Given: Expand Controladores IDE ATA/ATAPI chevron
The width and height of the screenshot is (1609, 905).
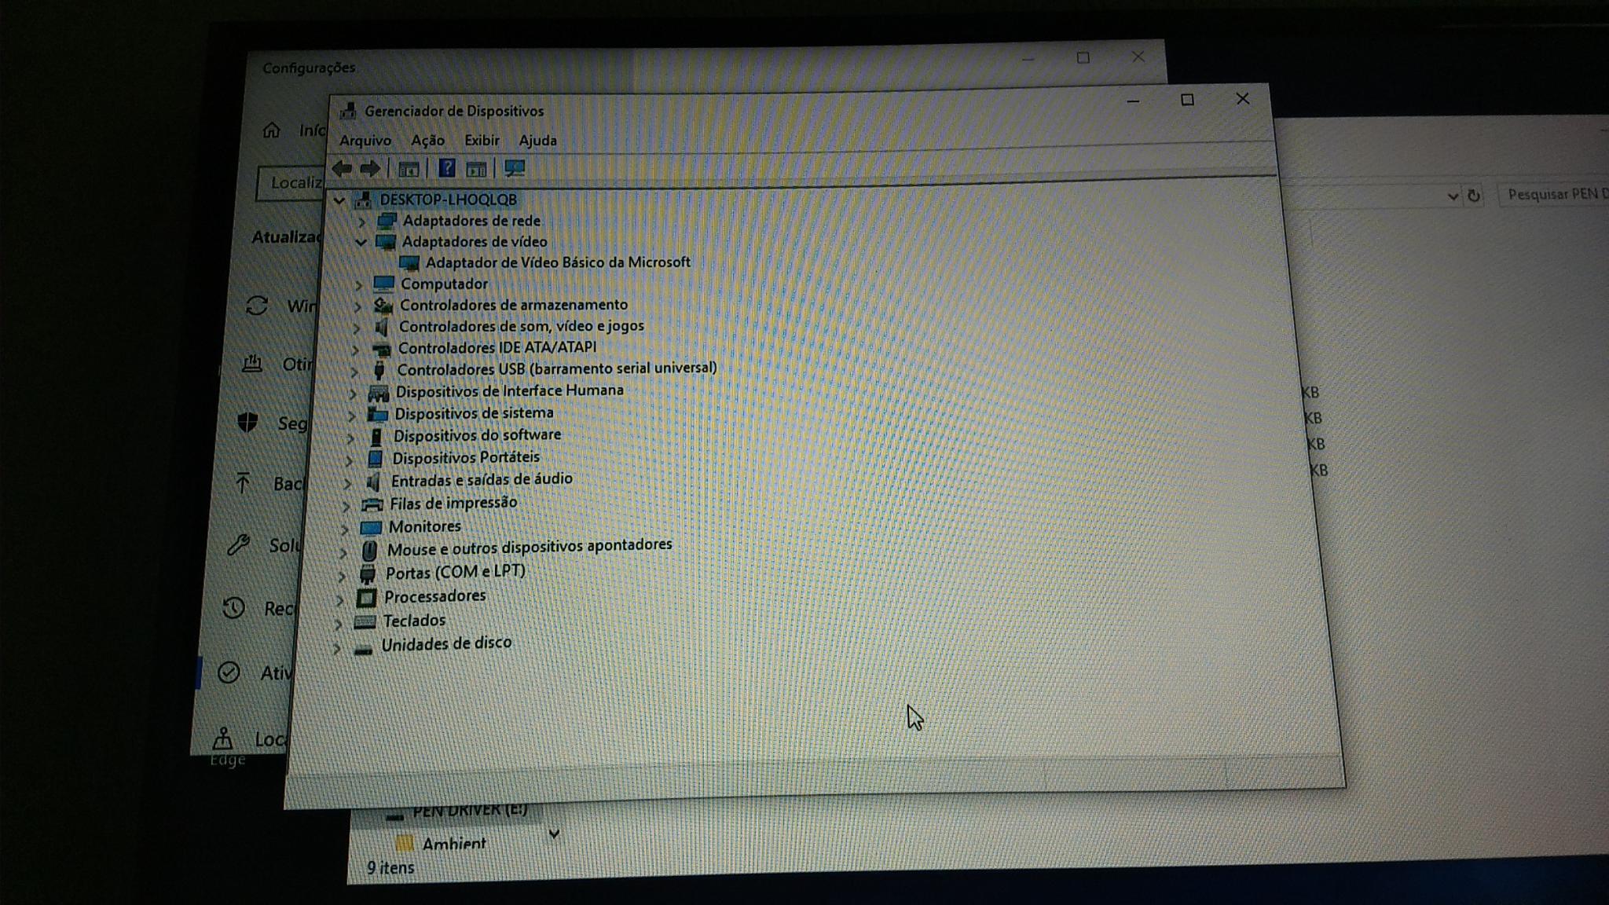Looking at the screenshot, I should [x=355, y=350].
